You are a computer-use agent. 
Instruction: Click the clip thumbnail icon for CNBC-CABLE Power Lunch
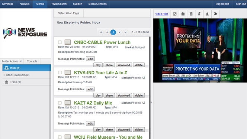68,42
